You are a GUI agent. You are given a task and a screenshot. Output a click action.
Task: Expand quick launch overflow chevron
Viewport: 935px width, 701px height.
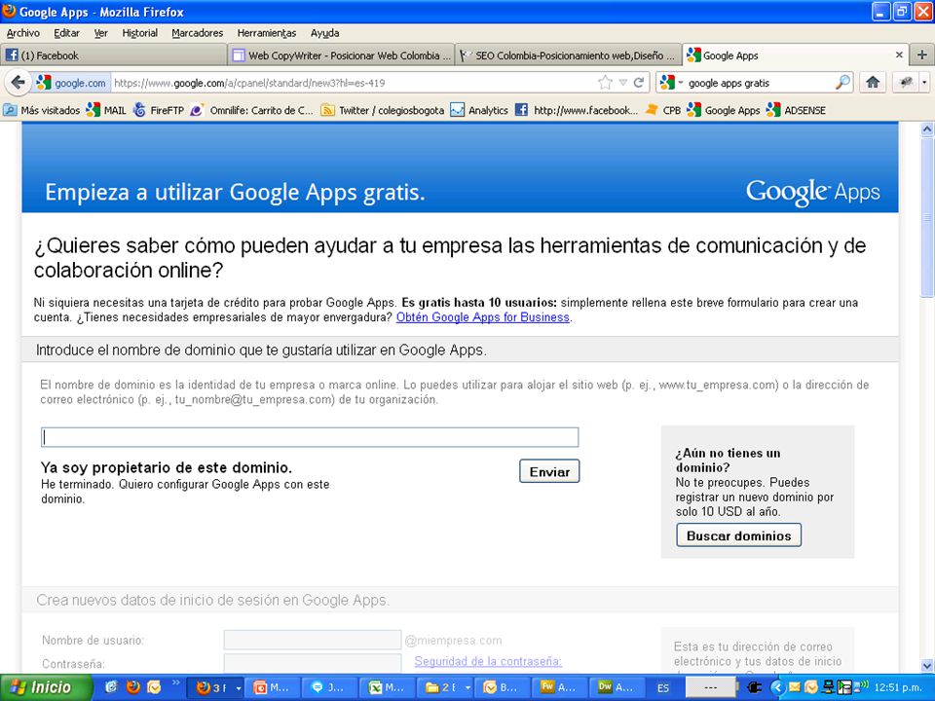pos(176,683)
